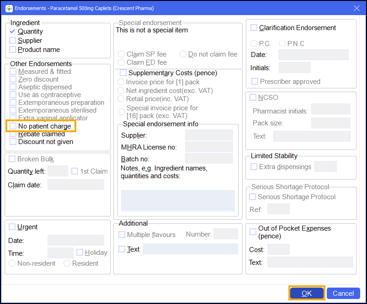Choose the Do not claim fee option

[183, 54]
